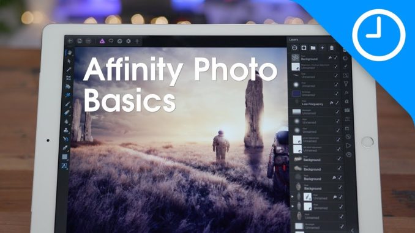415x233 pixels.
Task: Select the Clone stamp tool
Action: click(66, 130)
